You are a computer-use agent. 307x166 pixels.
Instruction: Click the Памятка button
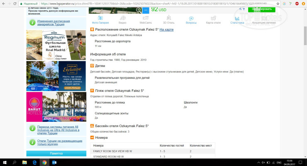[x=56, y=154]
